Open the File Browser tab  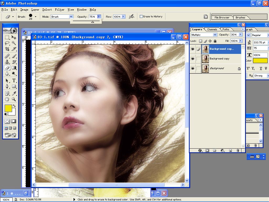coord(222,18)
